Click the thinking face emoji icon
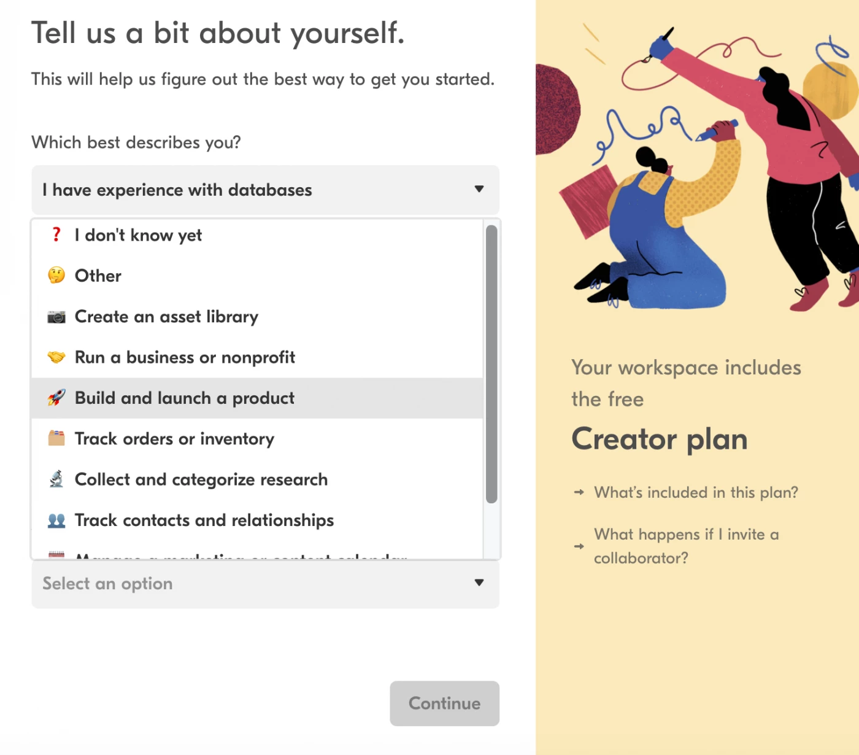 tap(56, 276)
